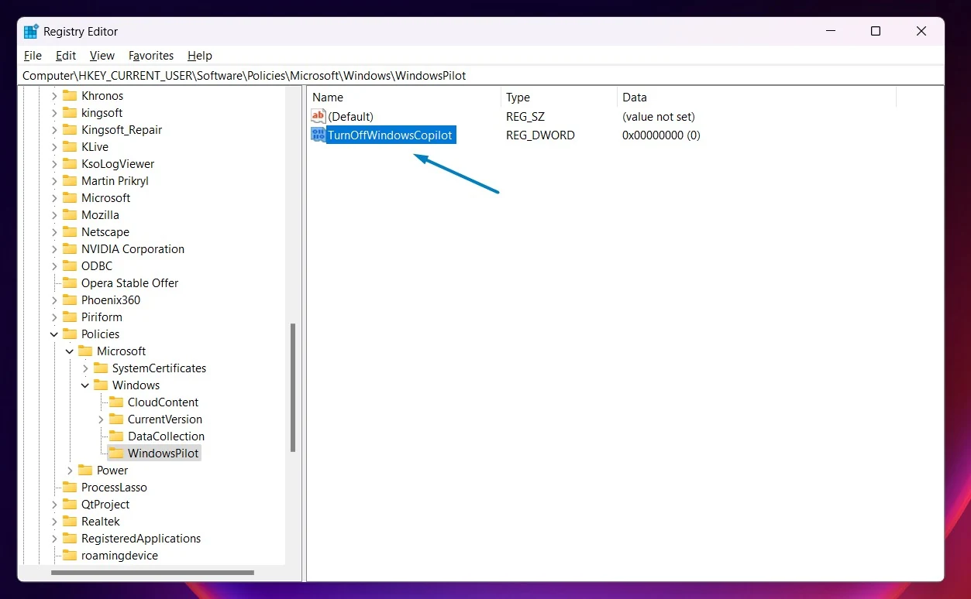The height and width of the screenshot is (599, 971).
Task: Click the REG_DWORD type cell
Action: 540,135
